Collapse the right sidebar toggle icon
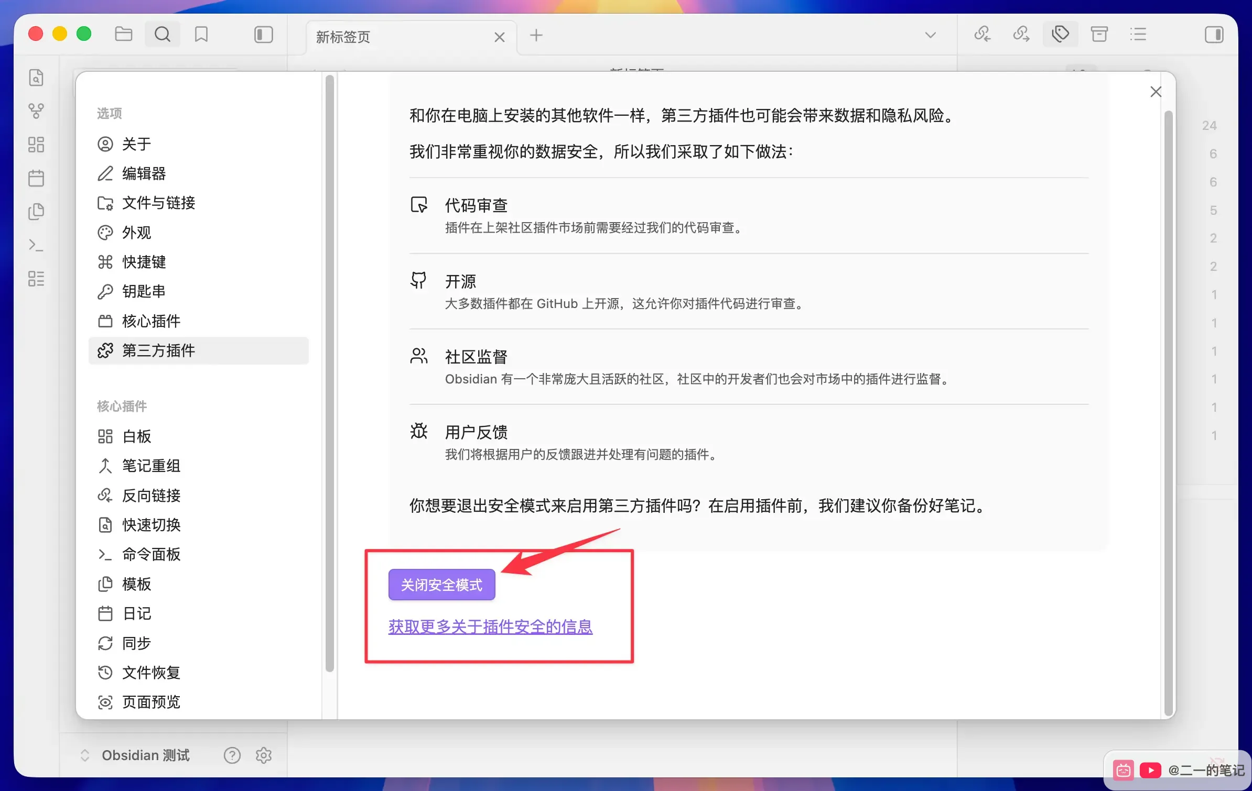The height and width of the screenshot is (791, 1252). tap(1214, 35)
